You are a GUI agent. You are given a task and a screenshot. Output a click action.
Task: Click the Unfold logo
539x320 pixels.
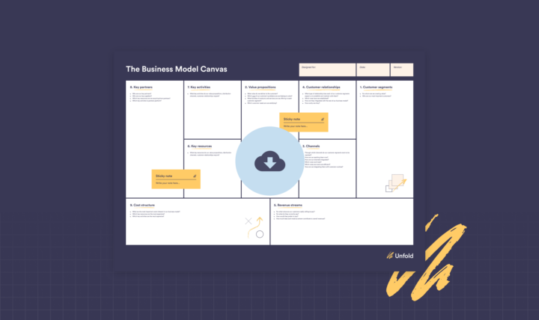[x=400, y=256]
